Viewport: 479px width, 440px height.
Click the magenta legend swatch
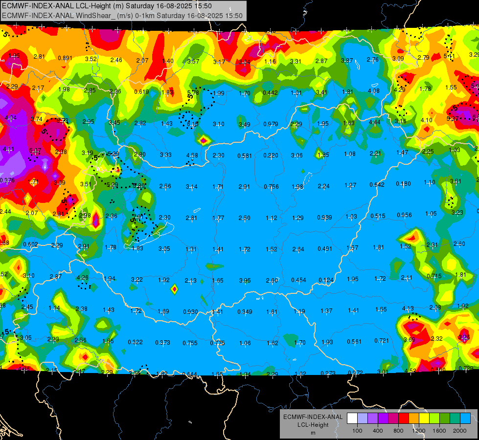[x=393, y=418]
